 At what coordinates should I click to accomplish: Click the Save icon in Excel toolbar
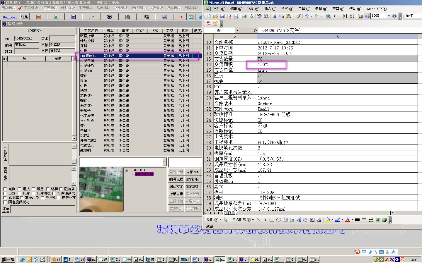tap(222, 16)
